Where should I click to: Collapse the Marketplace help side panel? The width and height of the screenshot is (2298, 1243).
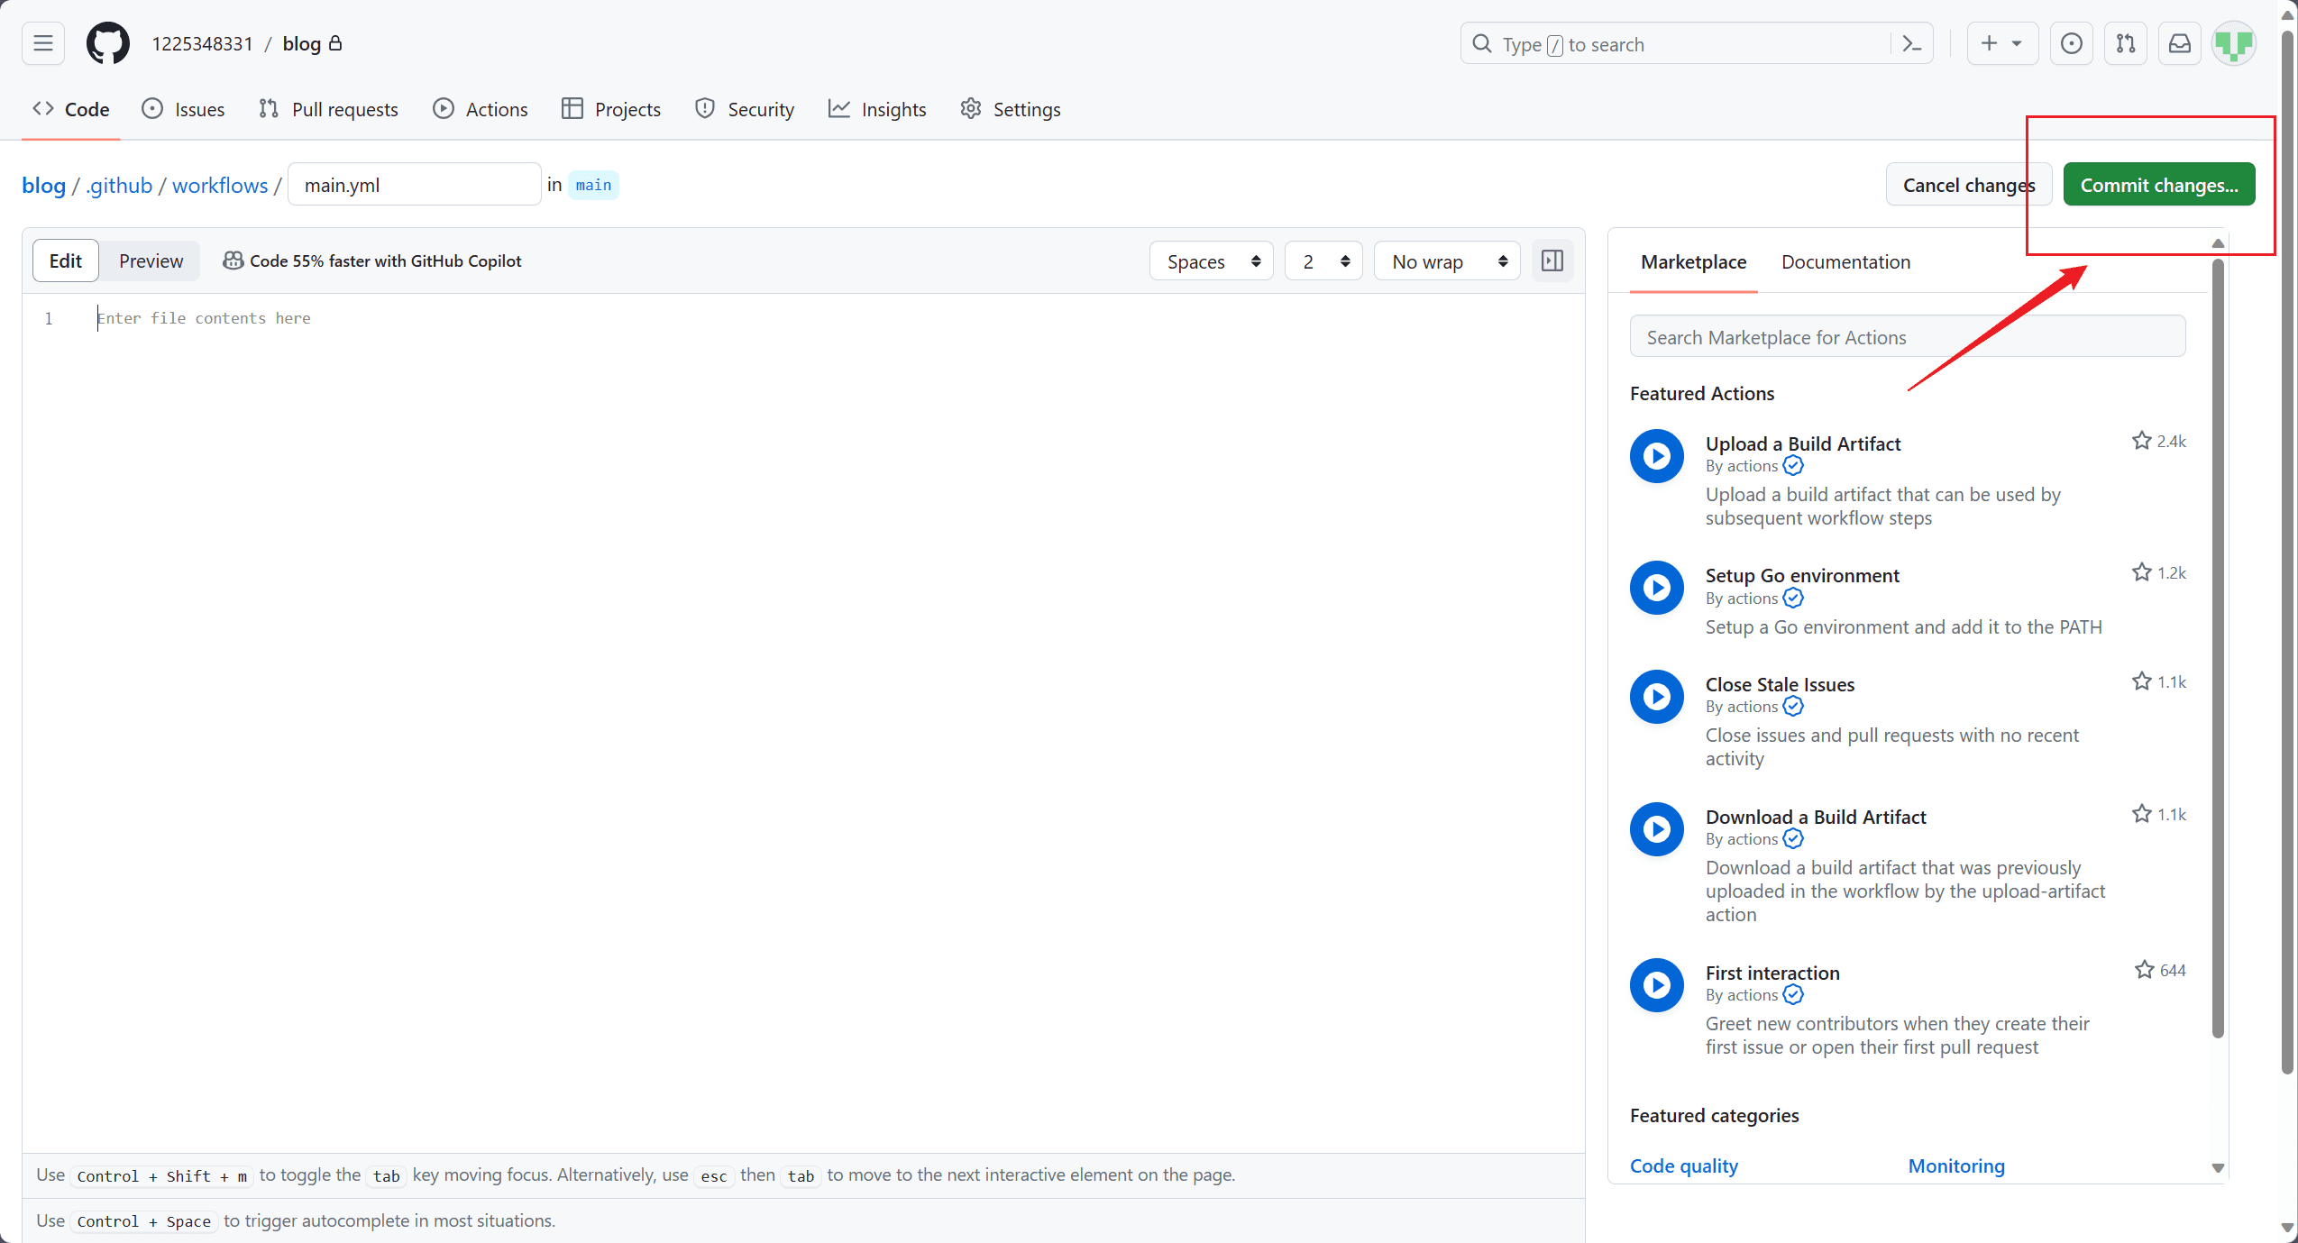pos(1552,261)
